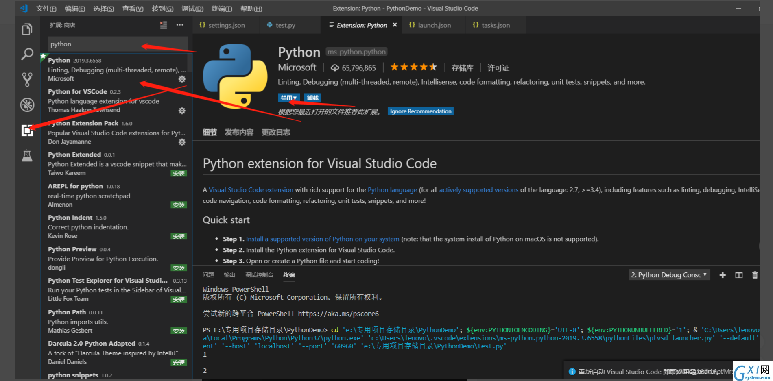Open the Test beaker view
Viewport: 773px width, 381px height.
[27, 155]
